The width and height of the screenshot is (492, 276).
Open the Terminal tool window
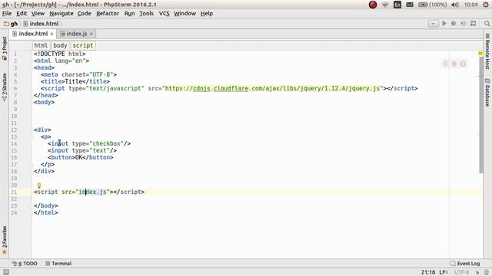click(x=58, y=264)
